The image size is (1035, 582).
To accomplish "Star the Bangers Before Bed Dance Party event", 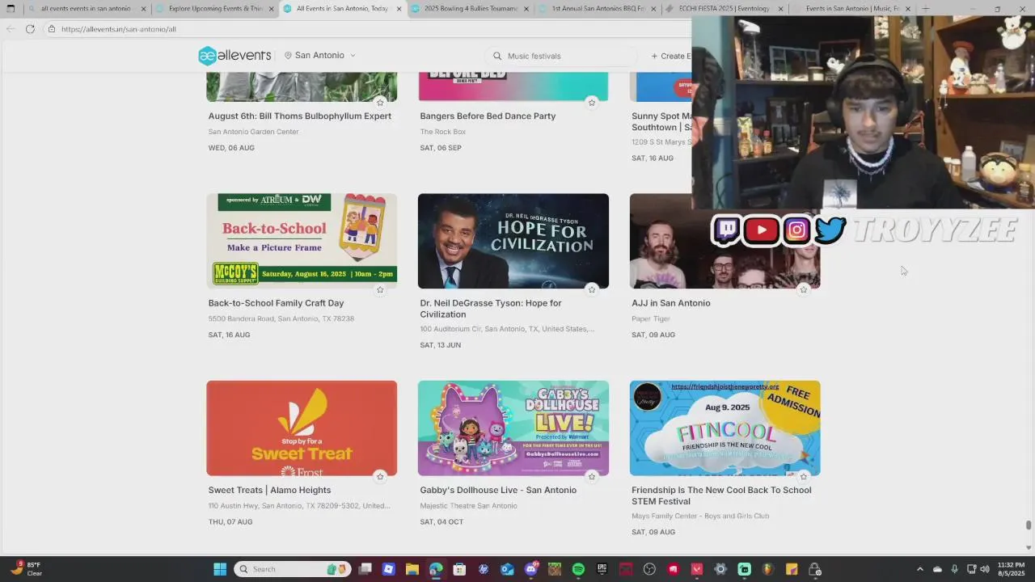I will pos(592,102).
